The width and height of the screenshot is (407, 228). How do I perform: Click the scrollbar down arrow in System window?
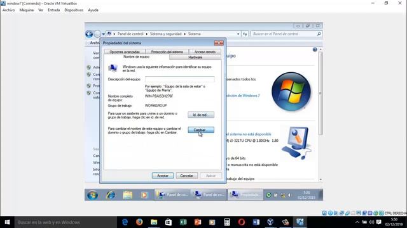pyautogui.click(x=321, y=179)
